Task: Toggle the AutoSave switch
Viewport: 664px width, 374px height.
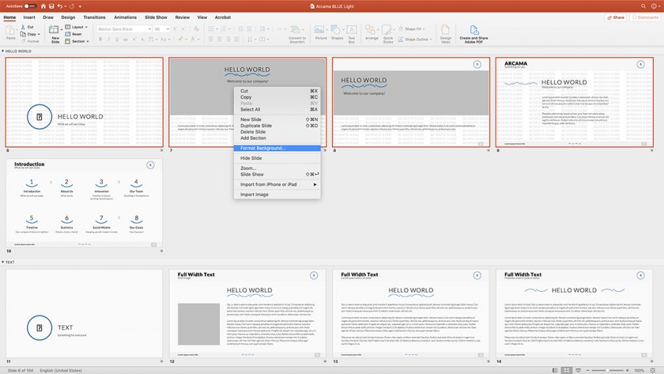Action: pos(30,6)
